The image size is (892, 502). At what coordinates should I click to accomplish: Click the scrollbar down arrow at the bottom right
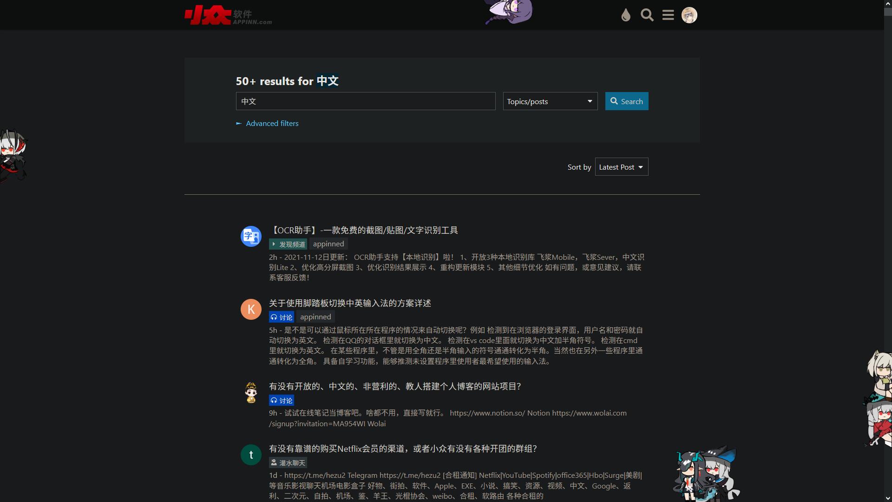pyautogui.click(x=888, y=498)
